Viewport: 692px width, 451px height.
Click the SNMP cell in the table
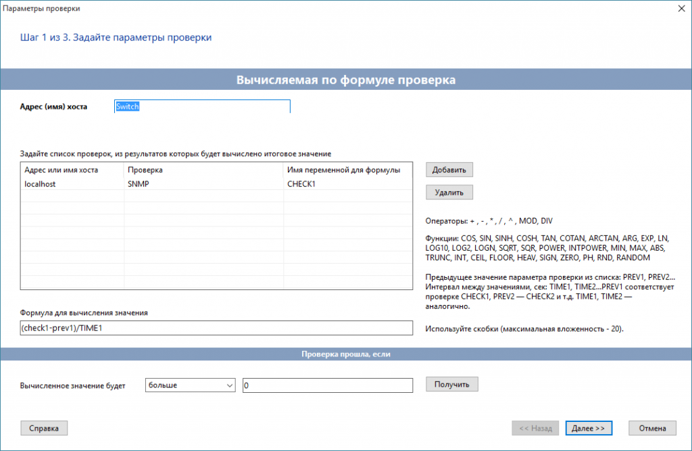click(x=203, y=183)
